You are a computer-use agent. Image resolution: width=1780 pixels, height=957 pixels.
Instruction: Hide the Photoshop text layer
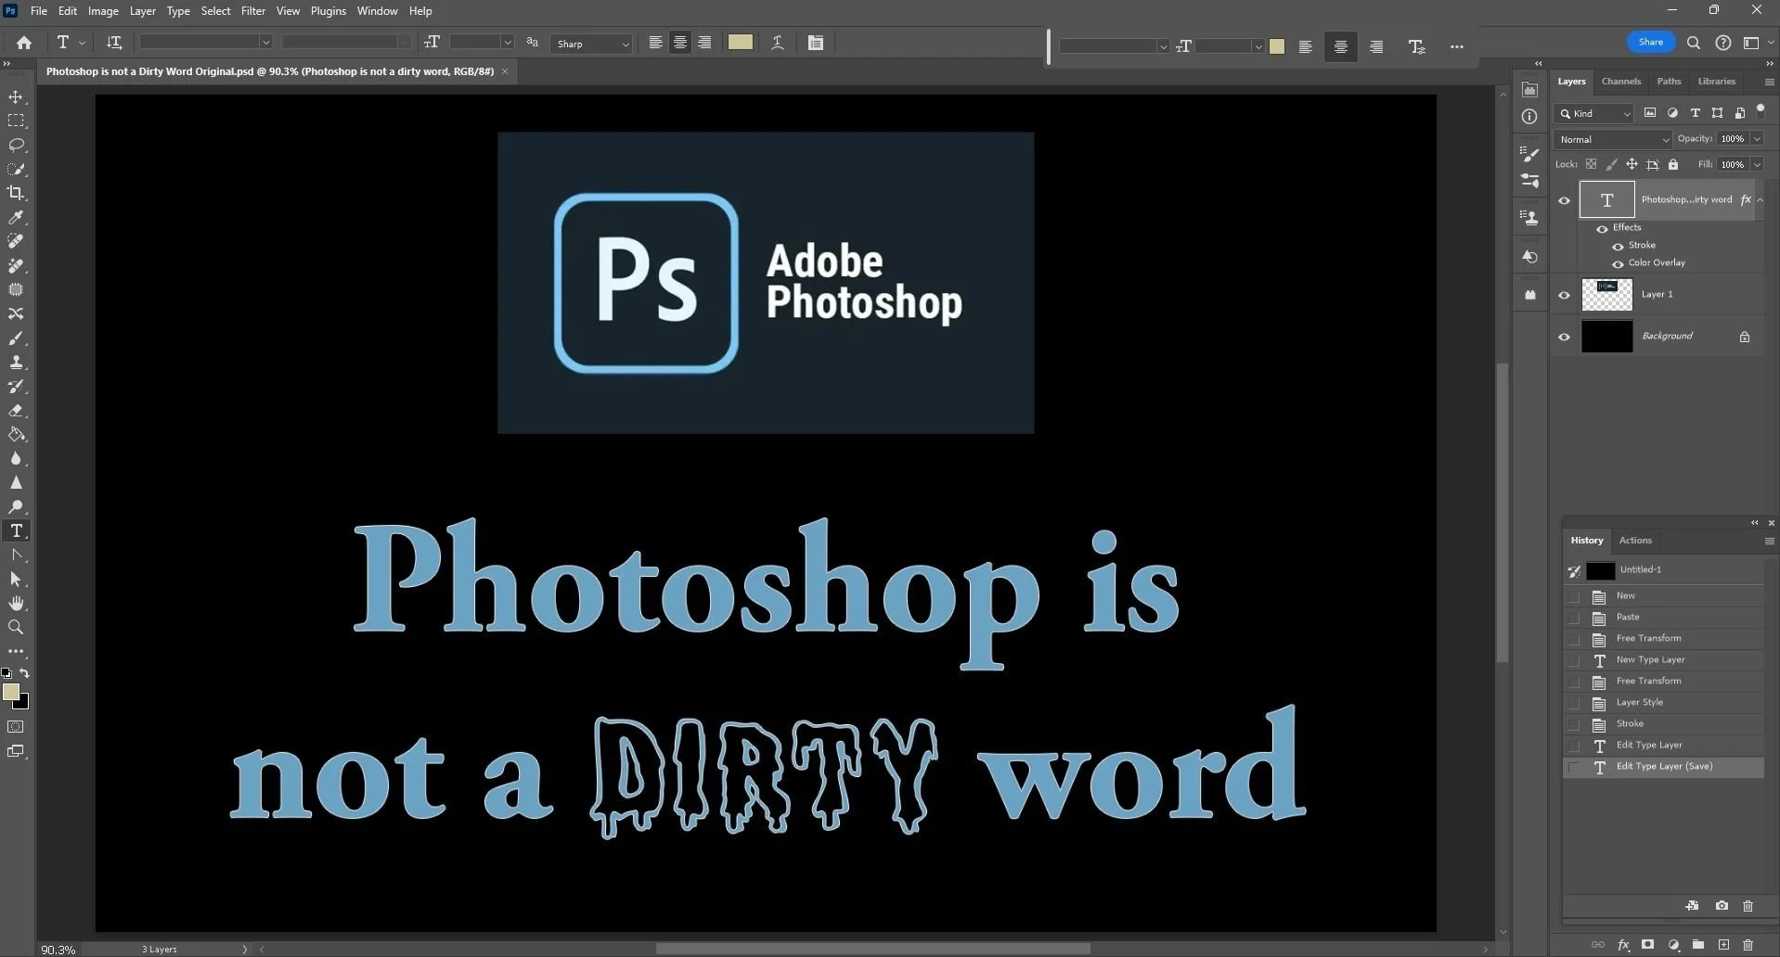(1564, 200)
